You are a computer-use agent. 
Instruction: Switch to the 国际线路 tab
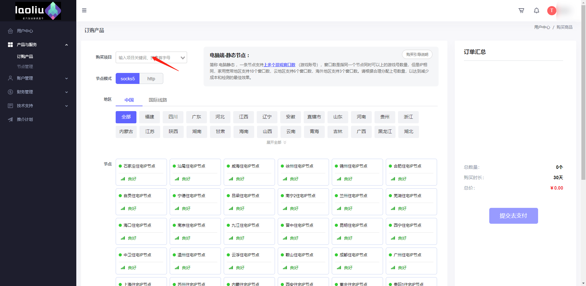pos(158,100)
